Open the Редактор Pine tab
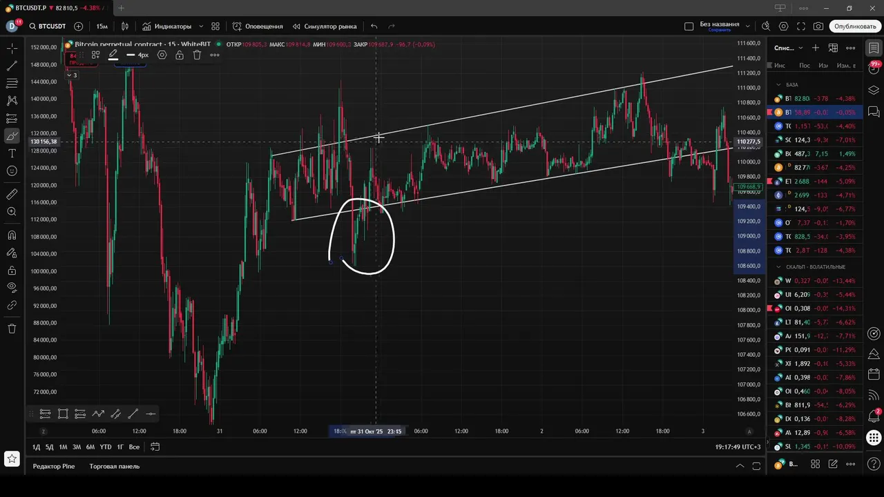The image size is (884, 497). pyautogui.click(x=54, y=466)
